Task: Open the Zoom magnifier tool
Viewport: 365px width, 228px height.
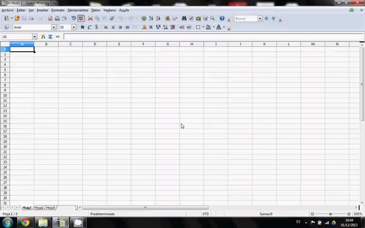Action: [212, 18]
